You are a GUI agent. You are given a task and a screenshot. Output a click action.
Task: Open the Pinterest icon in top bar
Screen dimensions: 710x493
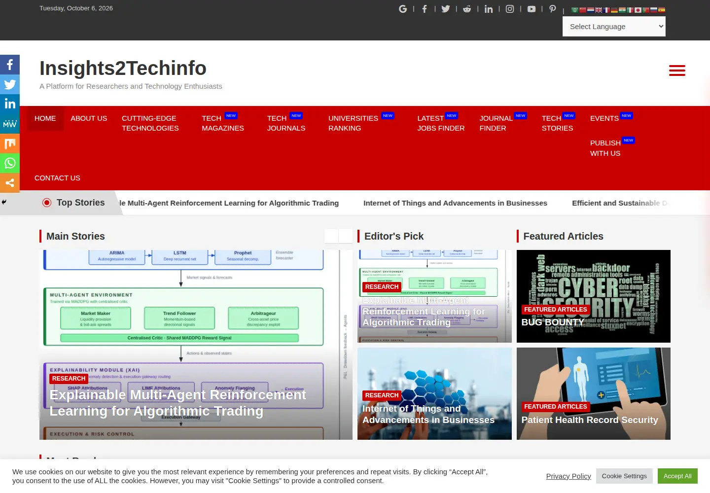click(x=553, y=9)
